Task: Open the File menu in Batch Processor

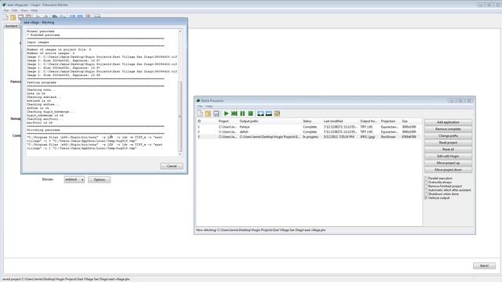Action: click(x=200, y=107)
